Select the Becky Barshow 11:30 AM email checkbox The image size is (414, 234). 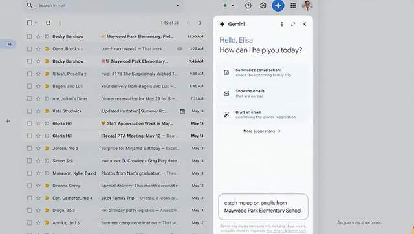coord(29,36)
